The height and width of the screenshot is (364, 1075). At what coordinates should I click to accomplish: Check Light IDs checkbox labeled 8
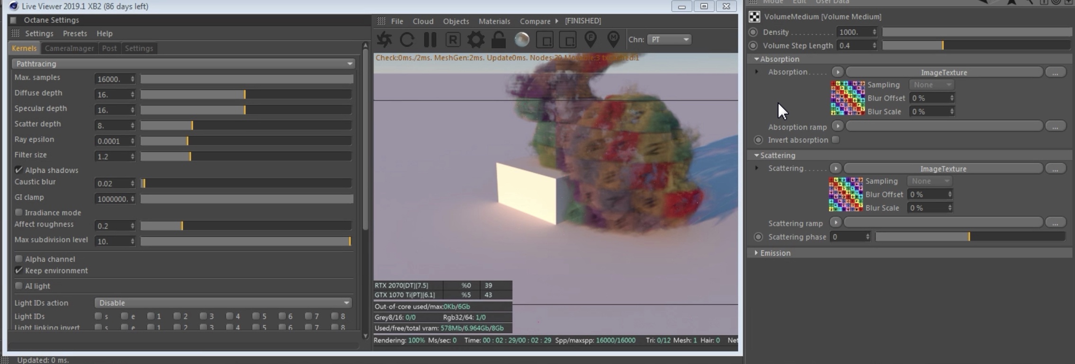coord(335,316)
